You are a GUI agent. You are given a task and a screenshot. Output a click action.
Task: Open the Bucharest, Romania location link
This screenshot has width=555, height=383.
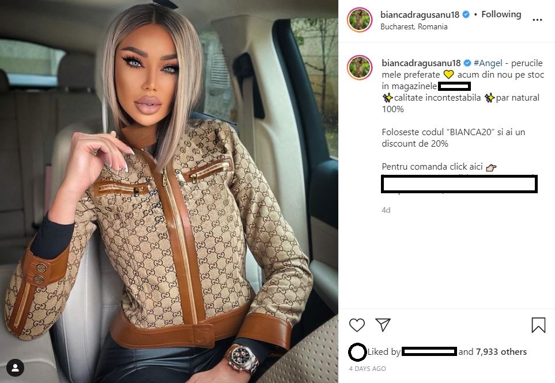pos(414,26)
